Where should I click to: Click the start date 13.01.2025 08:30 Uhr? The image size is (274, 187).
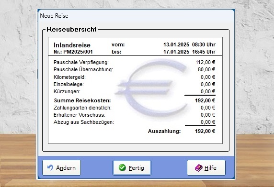(x=189, y=44)
